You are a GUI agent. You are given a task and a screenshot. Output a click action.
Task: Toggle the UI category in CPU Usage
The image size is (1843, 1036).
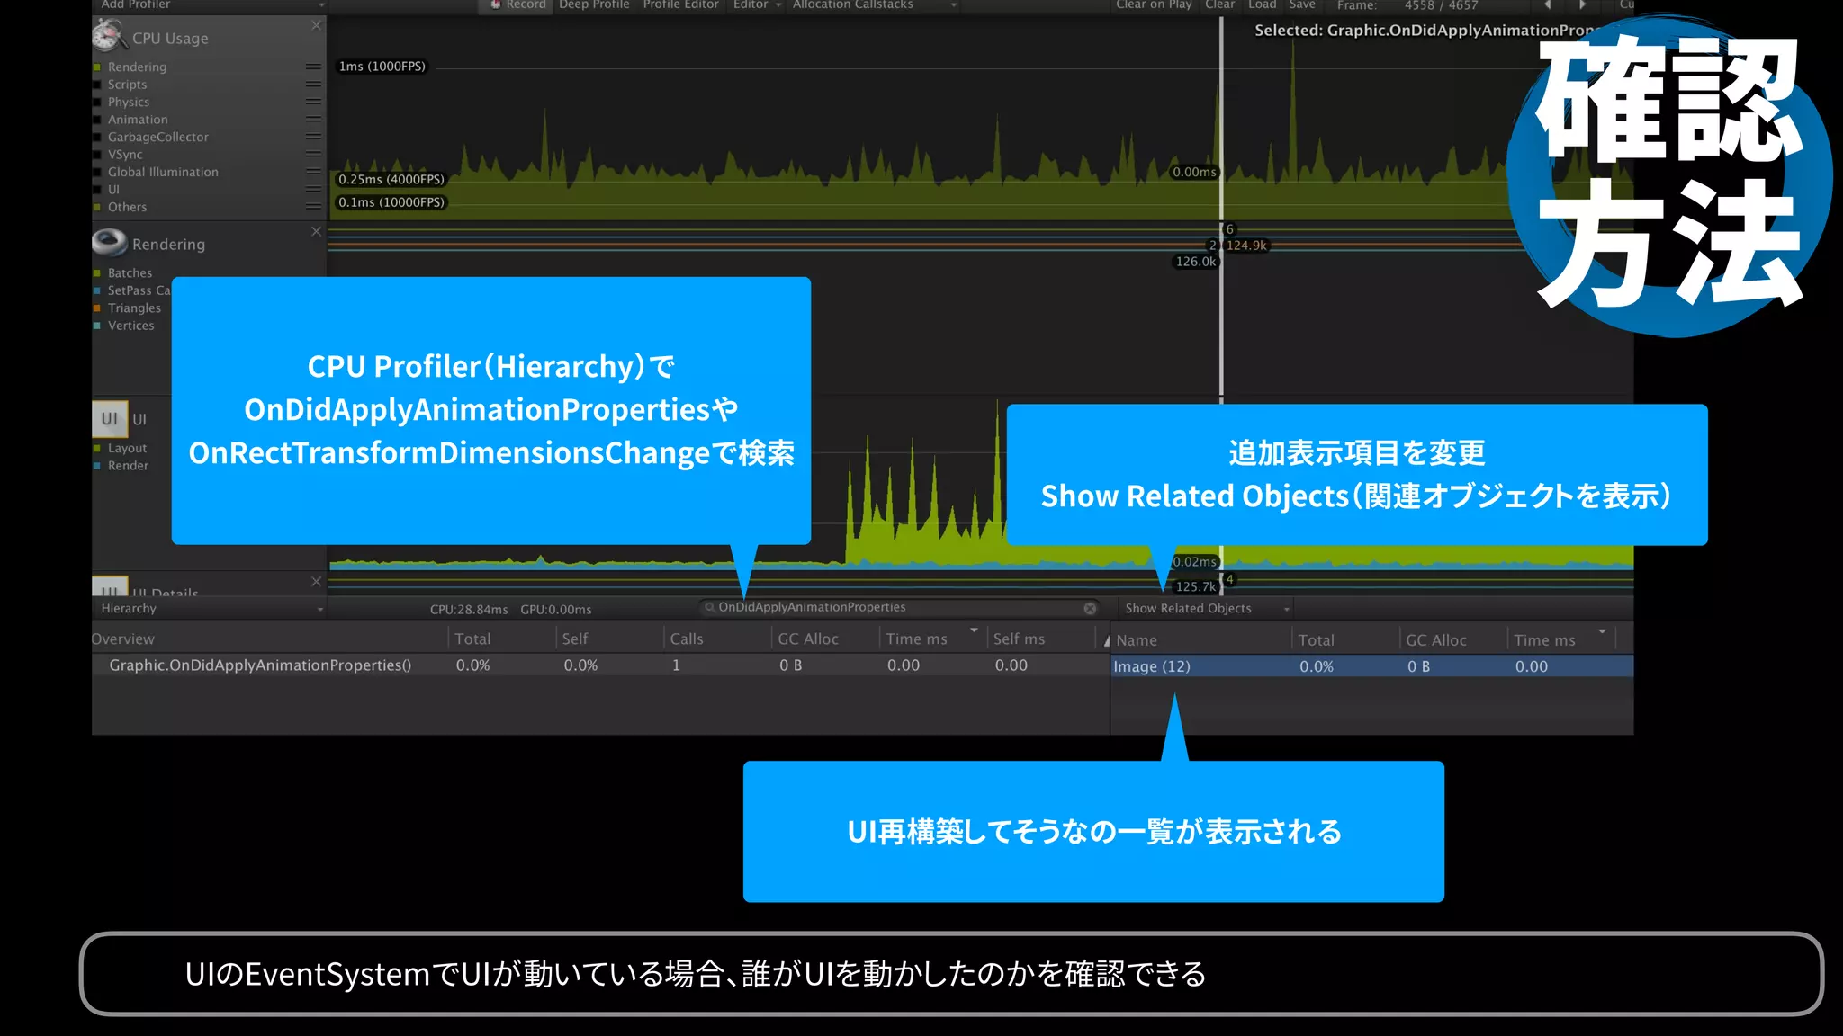[x=97, y=190]
